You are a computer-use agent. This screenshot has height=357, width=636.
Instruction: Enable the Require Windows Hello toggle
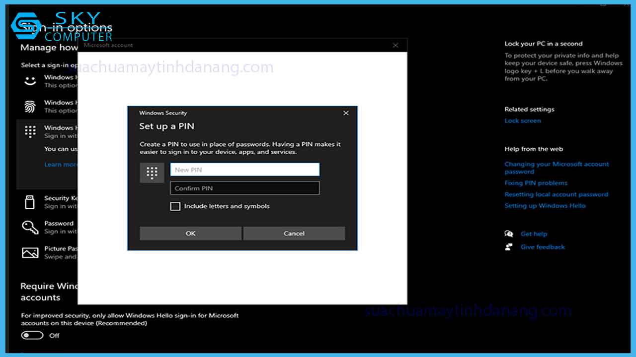pos(32,335)
